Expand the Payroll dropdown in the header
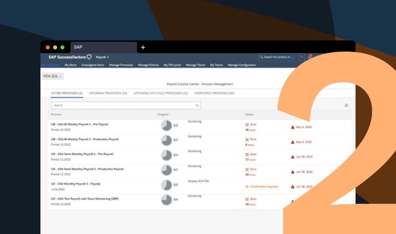Screen dimensions: 396x234 tap(102, 57)
